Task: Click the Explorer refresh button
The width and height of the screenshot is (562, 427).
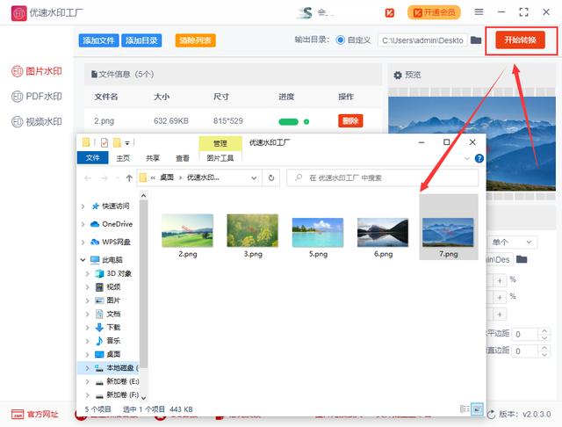Action: click(x=271, y=177)
